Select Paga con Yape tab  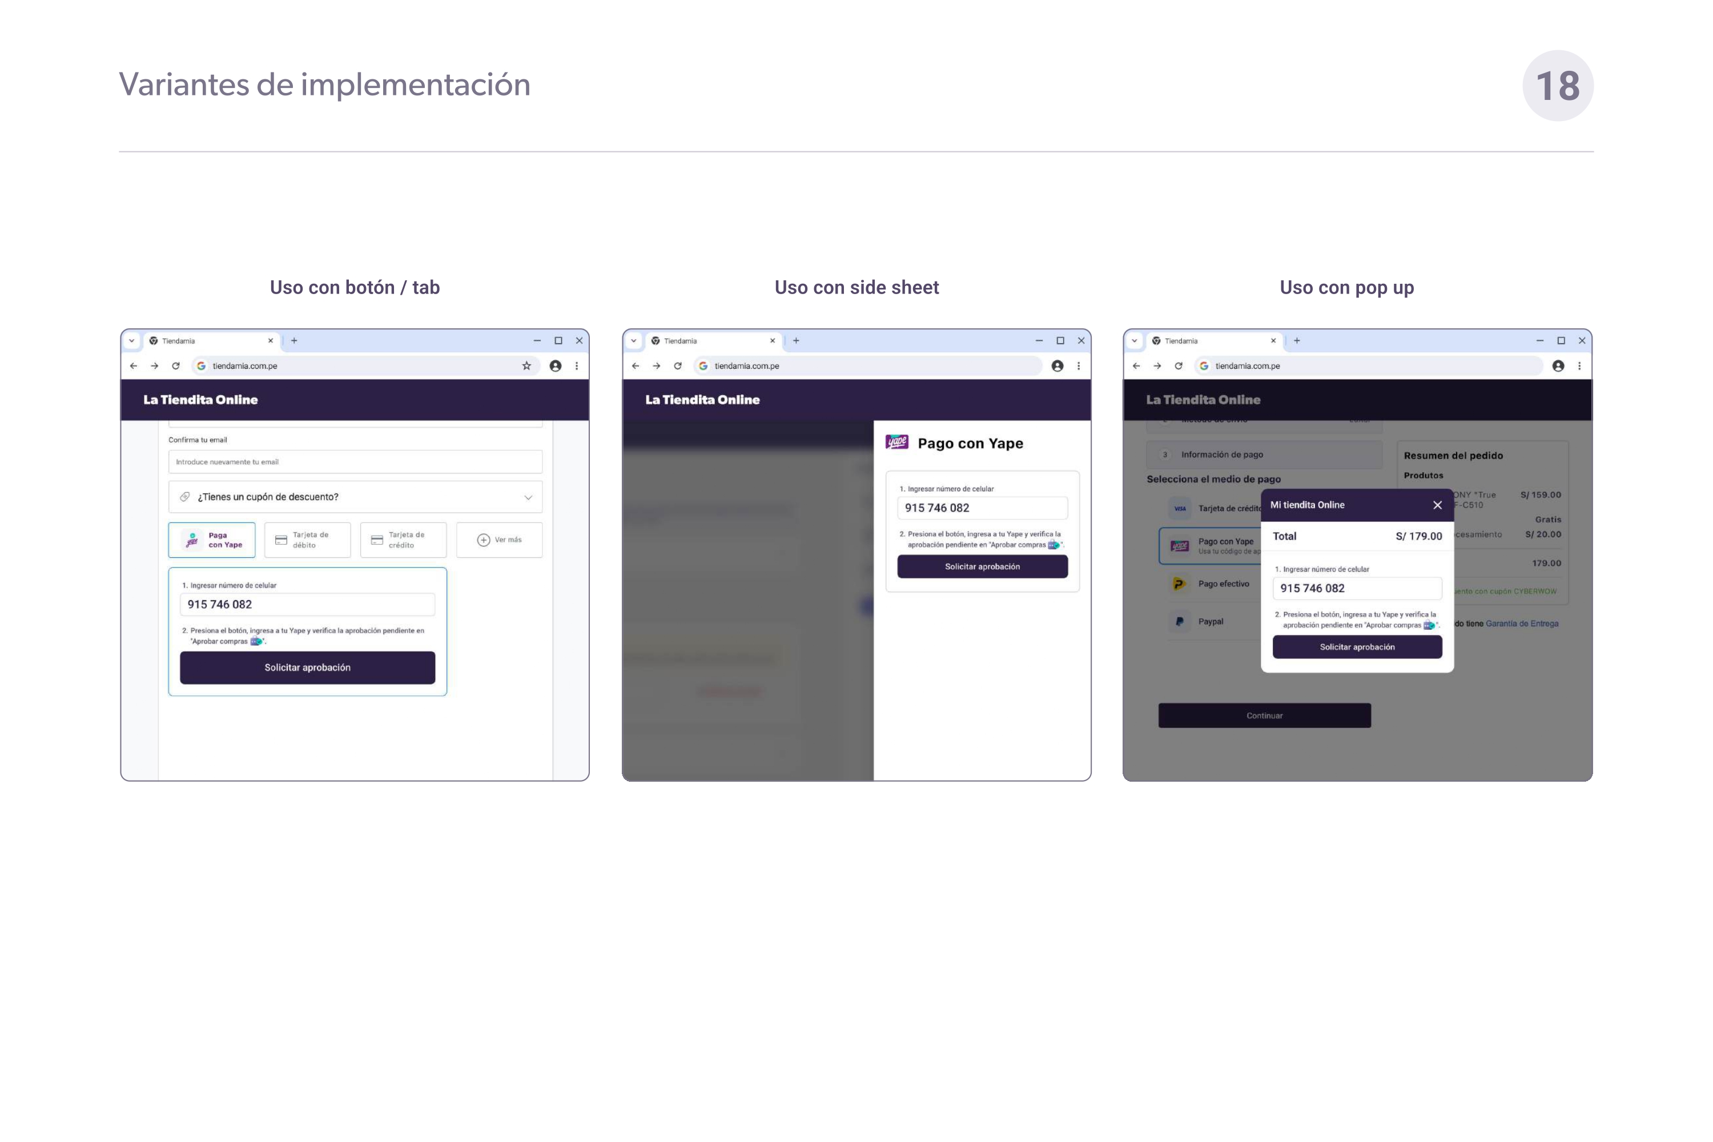pos(212,540)
